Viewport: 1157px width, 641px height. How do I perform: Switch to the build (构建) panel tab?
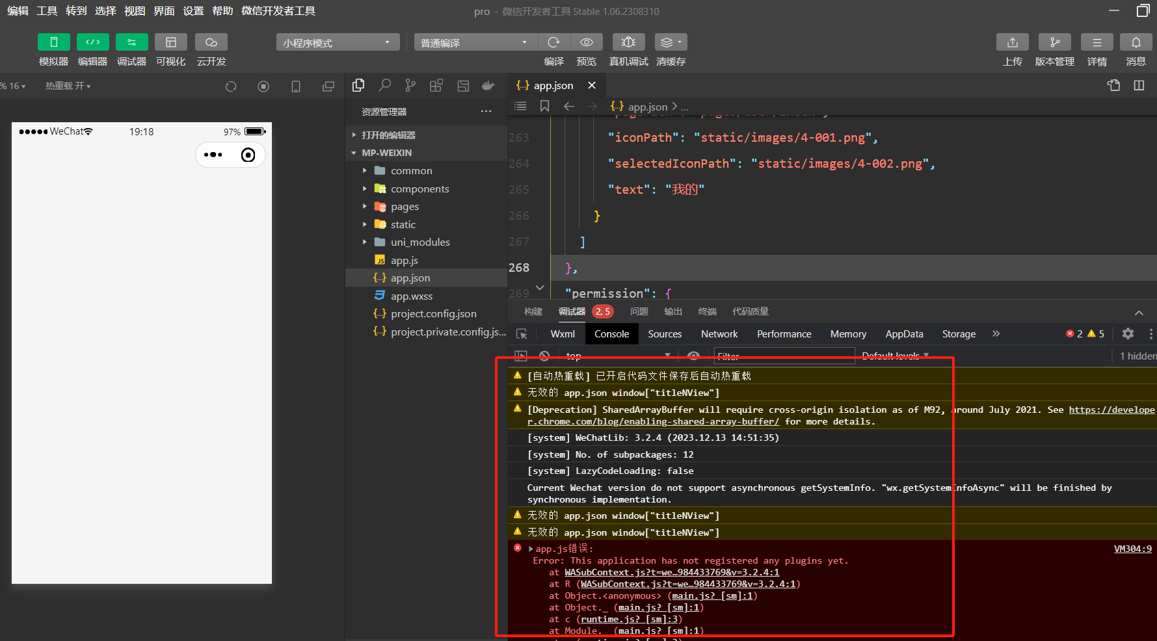pyautogui.click(x=533, y=311)
